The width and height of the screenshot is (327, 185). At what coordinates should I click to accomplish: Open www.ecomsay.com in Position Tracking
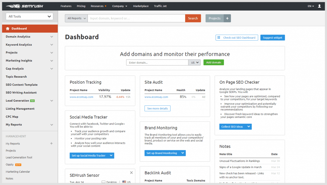coord(81,97)
